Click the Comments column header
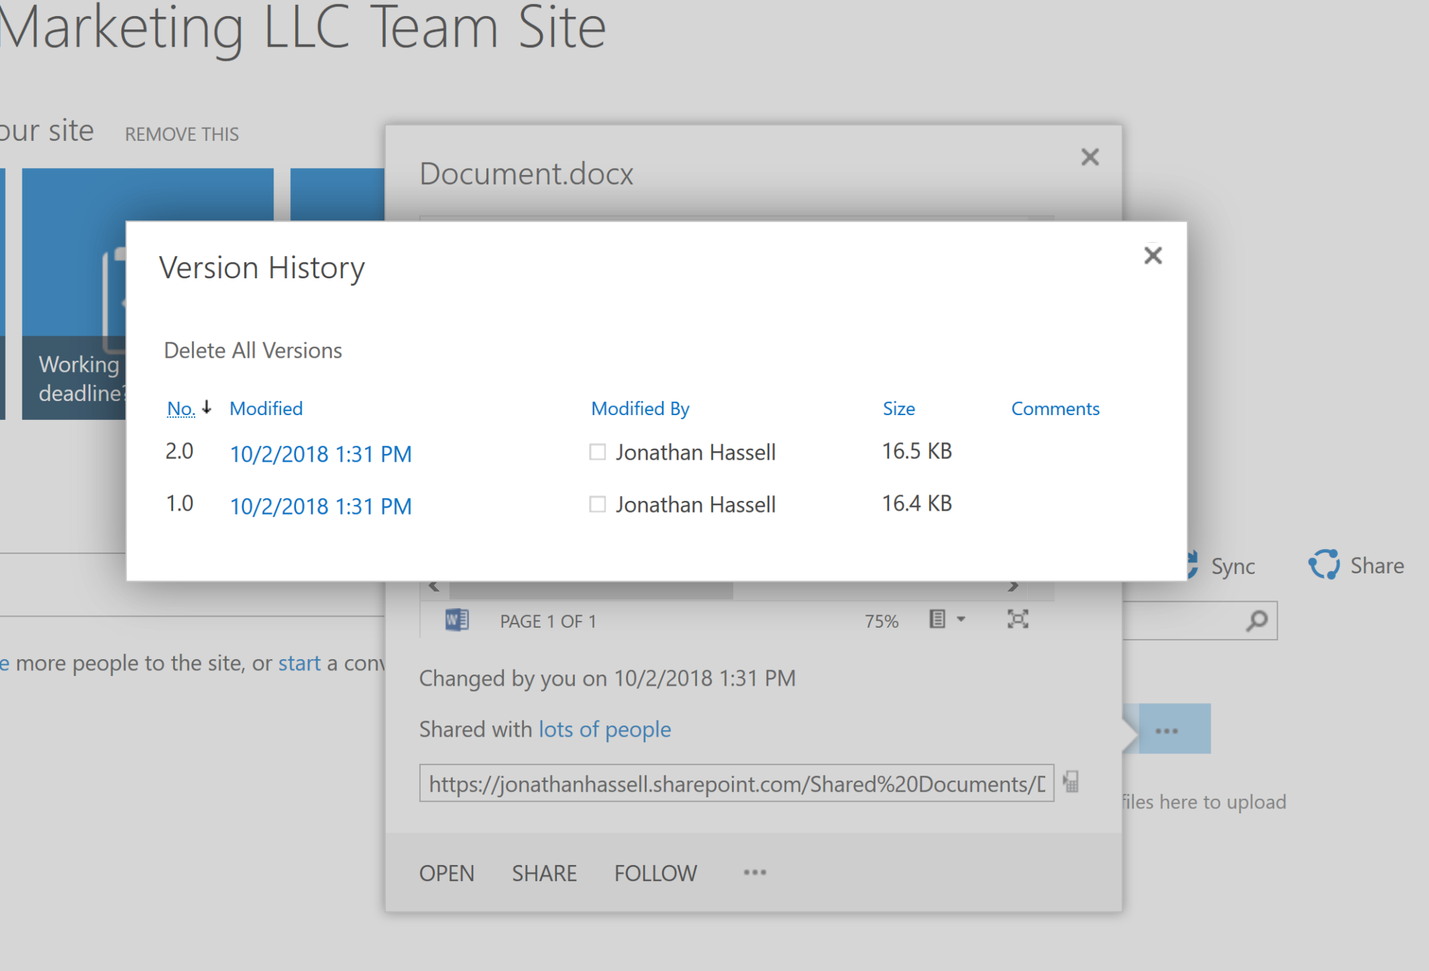1429x971 pixels. click(1055, 408)
